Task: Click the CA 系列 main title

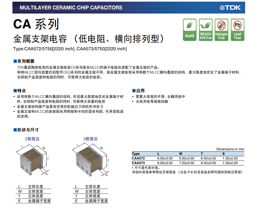Action: point(36,24)
